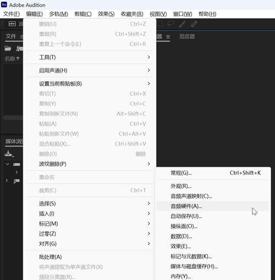Image resolution: width=275 pixels, height=280 pixels.
Task: Collapse the expanded drive tree item
Action: [x=8, y=164]
